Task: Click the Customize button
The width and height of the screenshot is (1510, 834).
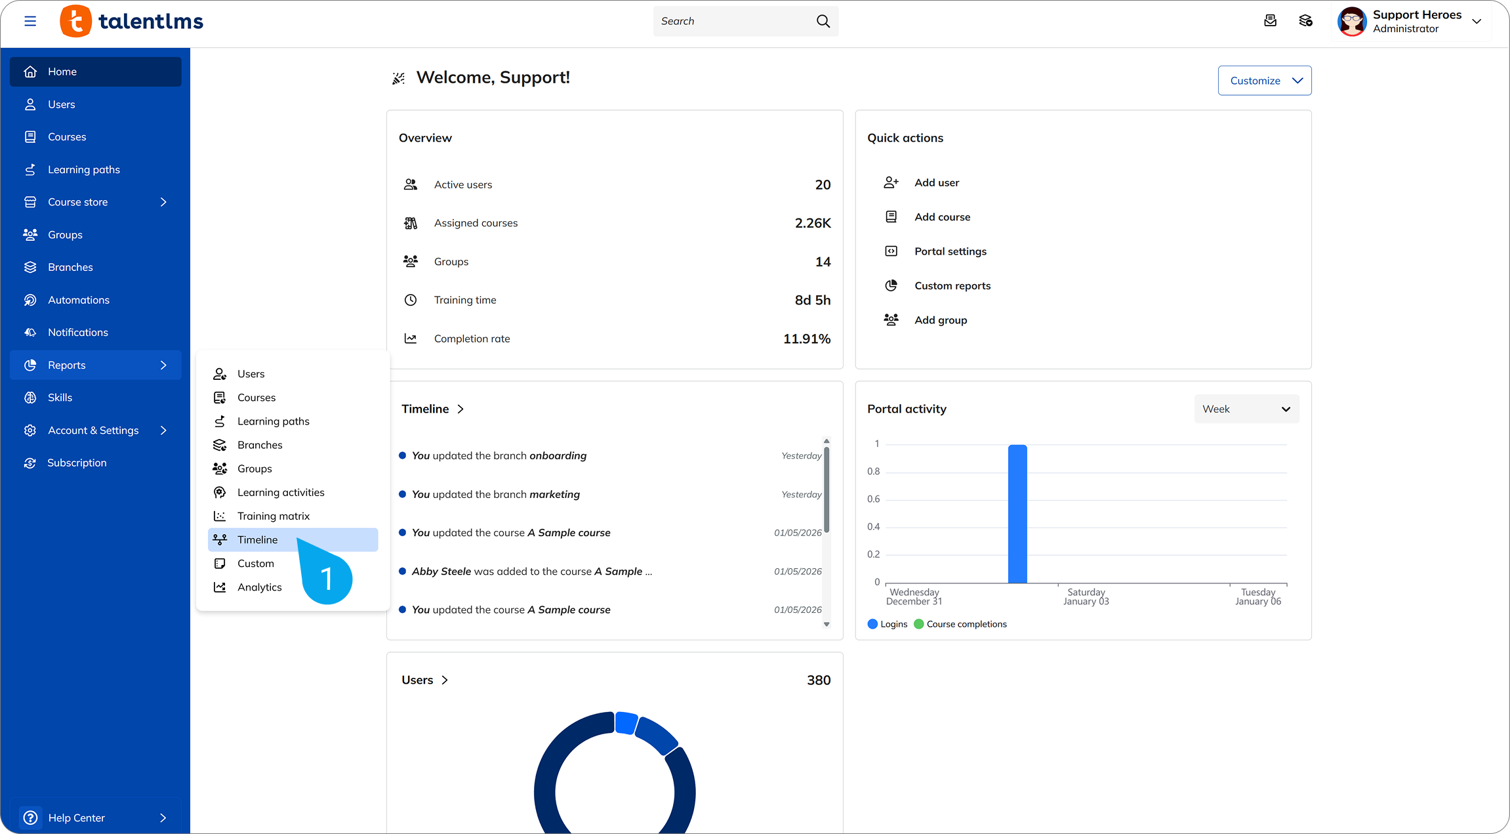Action: point(1264,79)
